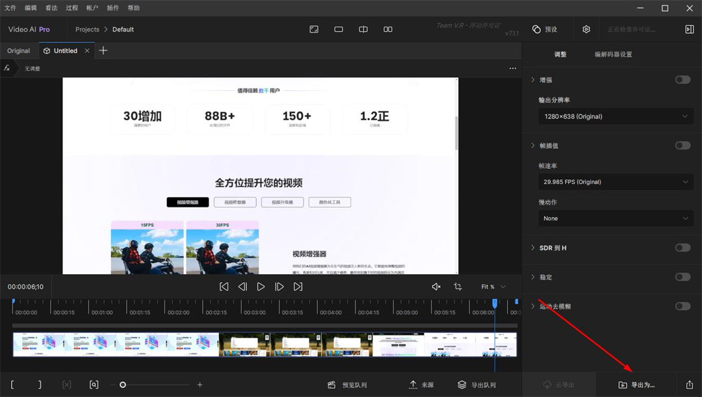Enable the 稳定 stabilization toggle
Screen dimensions: 702x397
682,277
